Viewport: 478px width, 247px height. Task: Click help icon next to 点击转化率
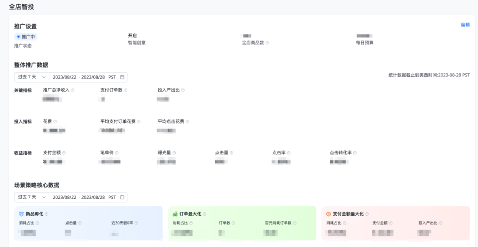pos(355,153)
